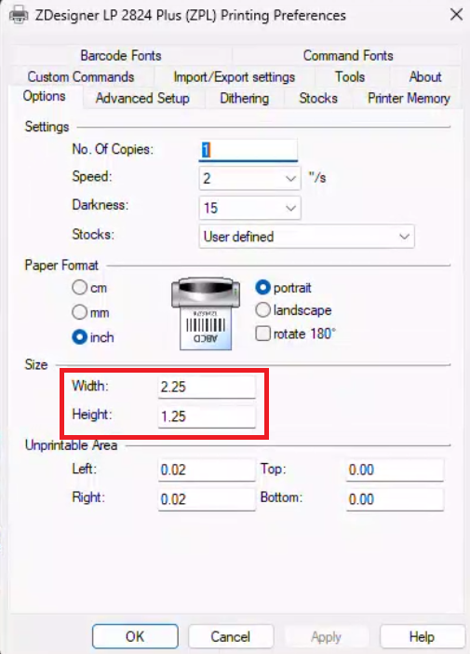Click the Cancel button
The image size is (470, 654).
[231, 636]
